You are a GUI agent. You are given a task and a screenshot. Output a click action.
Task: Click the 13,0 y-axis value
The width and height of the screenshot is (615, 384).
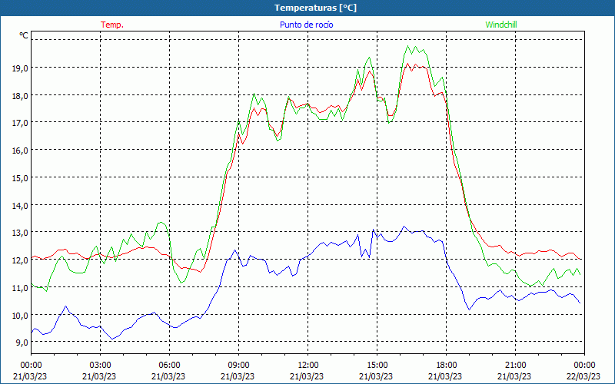click(x=20, y=233)
